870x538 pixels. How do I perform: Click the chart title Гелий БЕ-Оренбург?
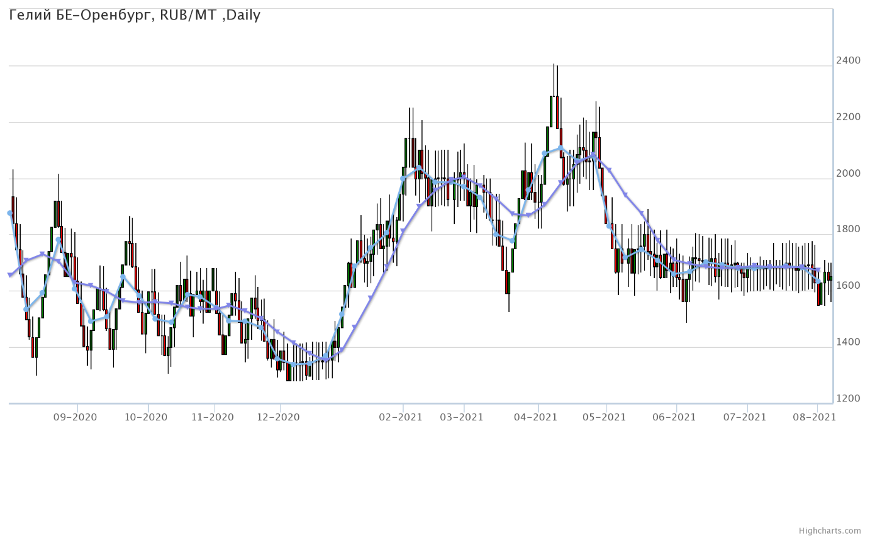click(135, 15)
